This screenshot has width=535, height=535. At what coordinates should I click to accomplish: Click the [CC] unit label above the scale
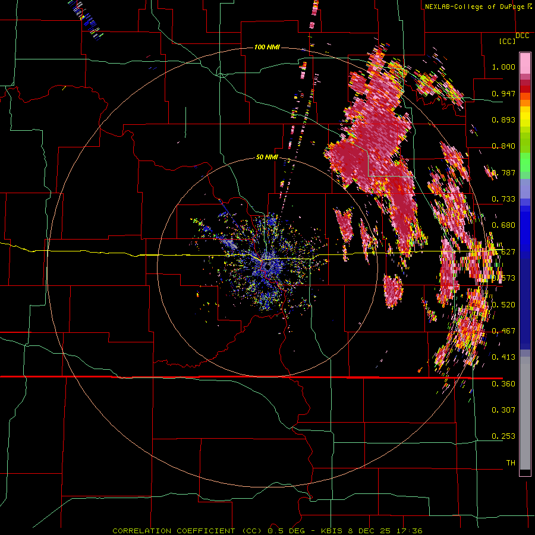click(x=507, y=41)
